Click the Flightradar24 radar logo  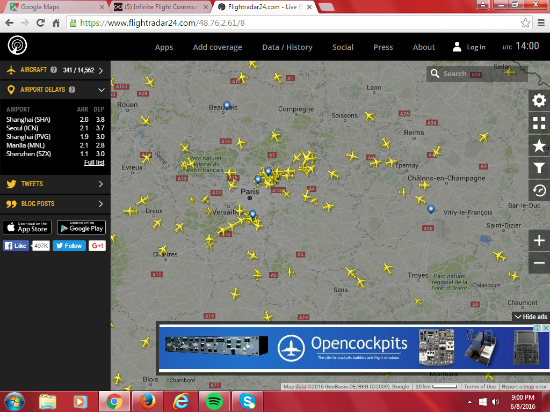click(17, 46)
